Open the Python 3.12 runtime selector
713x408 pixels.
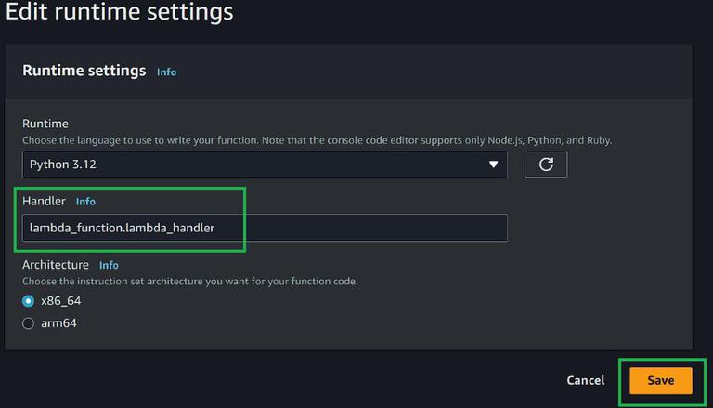(x=260, y=165)
